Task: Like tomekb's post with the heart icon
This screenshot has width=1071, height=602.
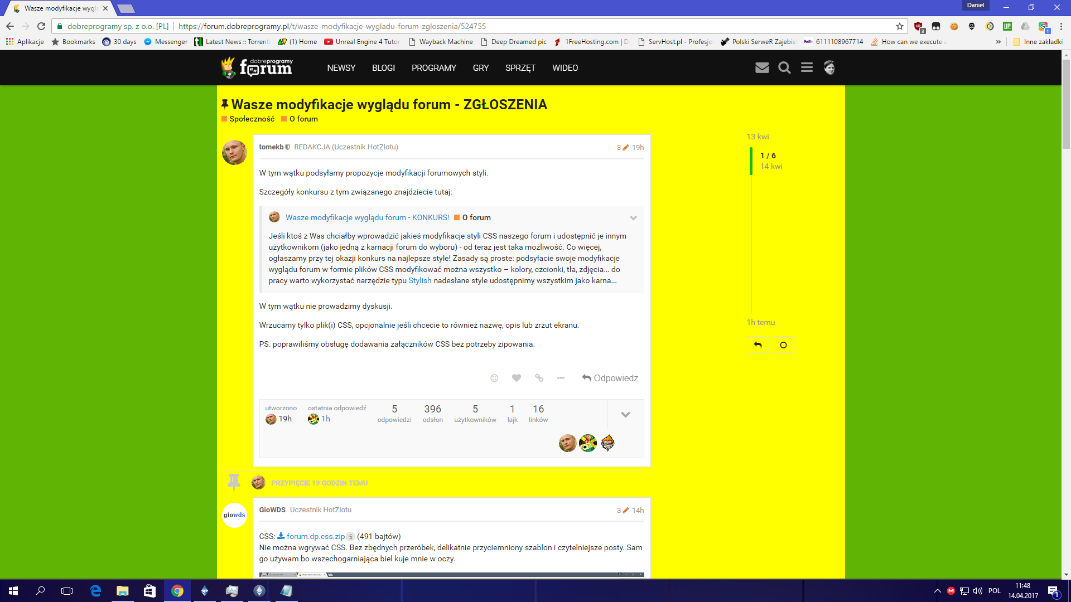Action: [517, 378]
